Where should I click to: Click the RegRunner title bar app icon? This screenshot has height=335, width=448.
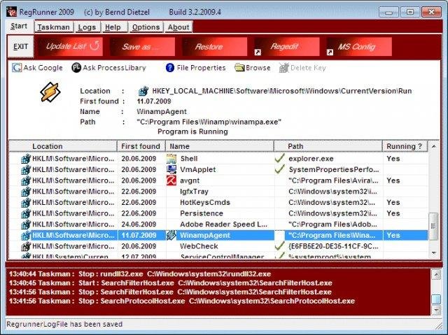coord(11,12)
